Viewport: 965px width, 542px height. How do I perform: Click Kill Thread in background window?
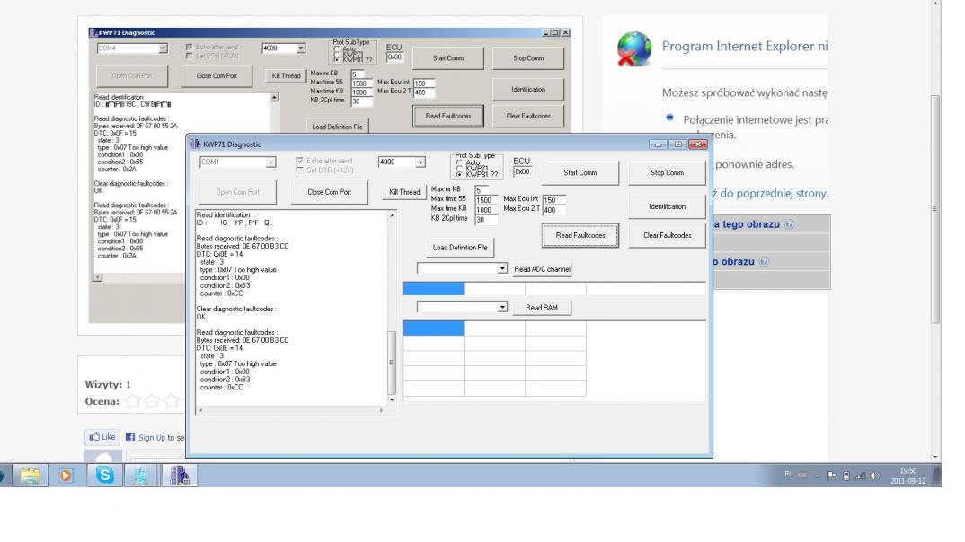point(287,75)
